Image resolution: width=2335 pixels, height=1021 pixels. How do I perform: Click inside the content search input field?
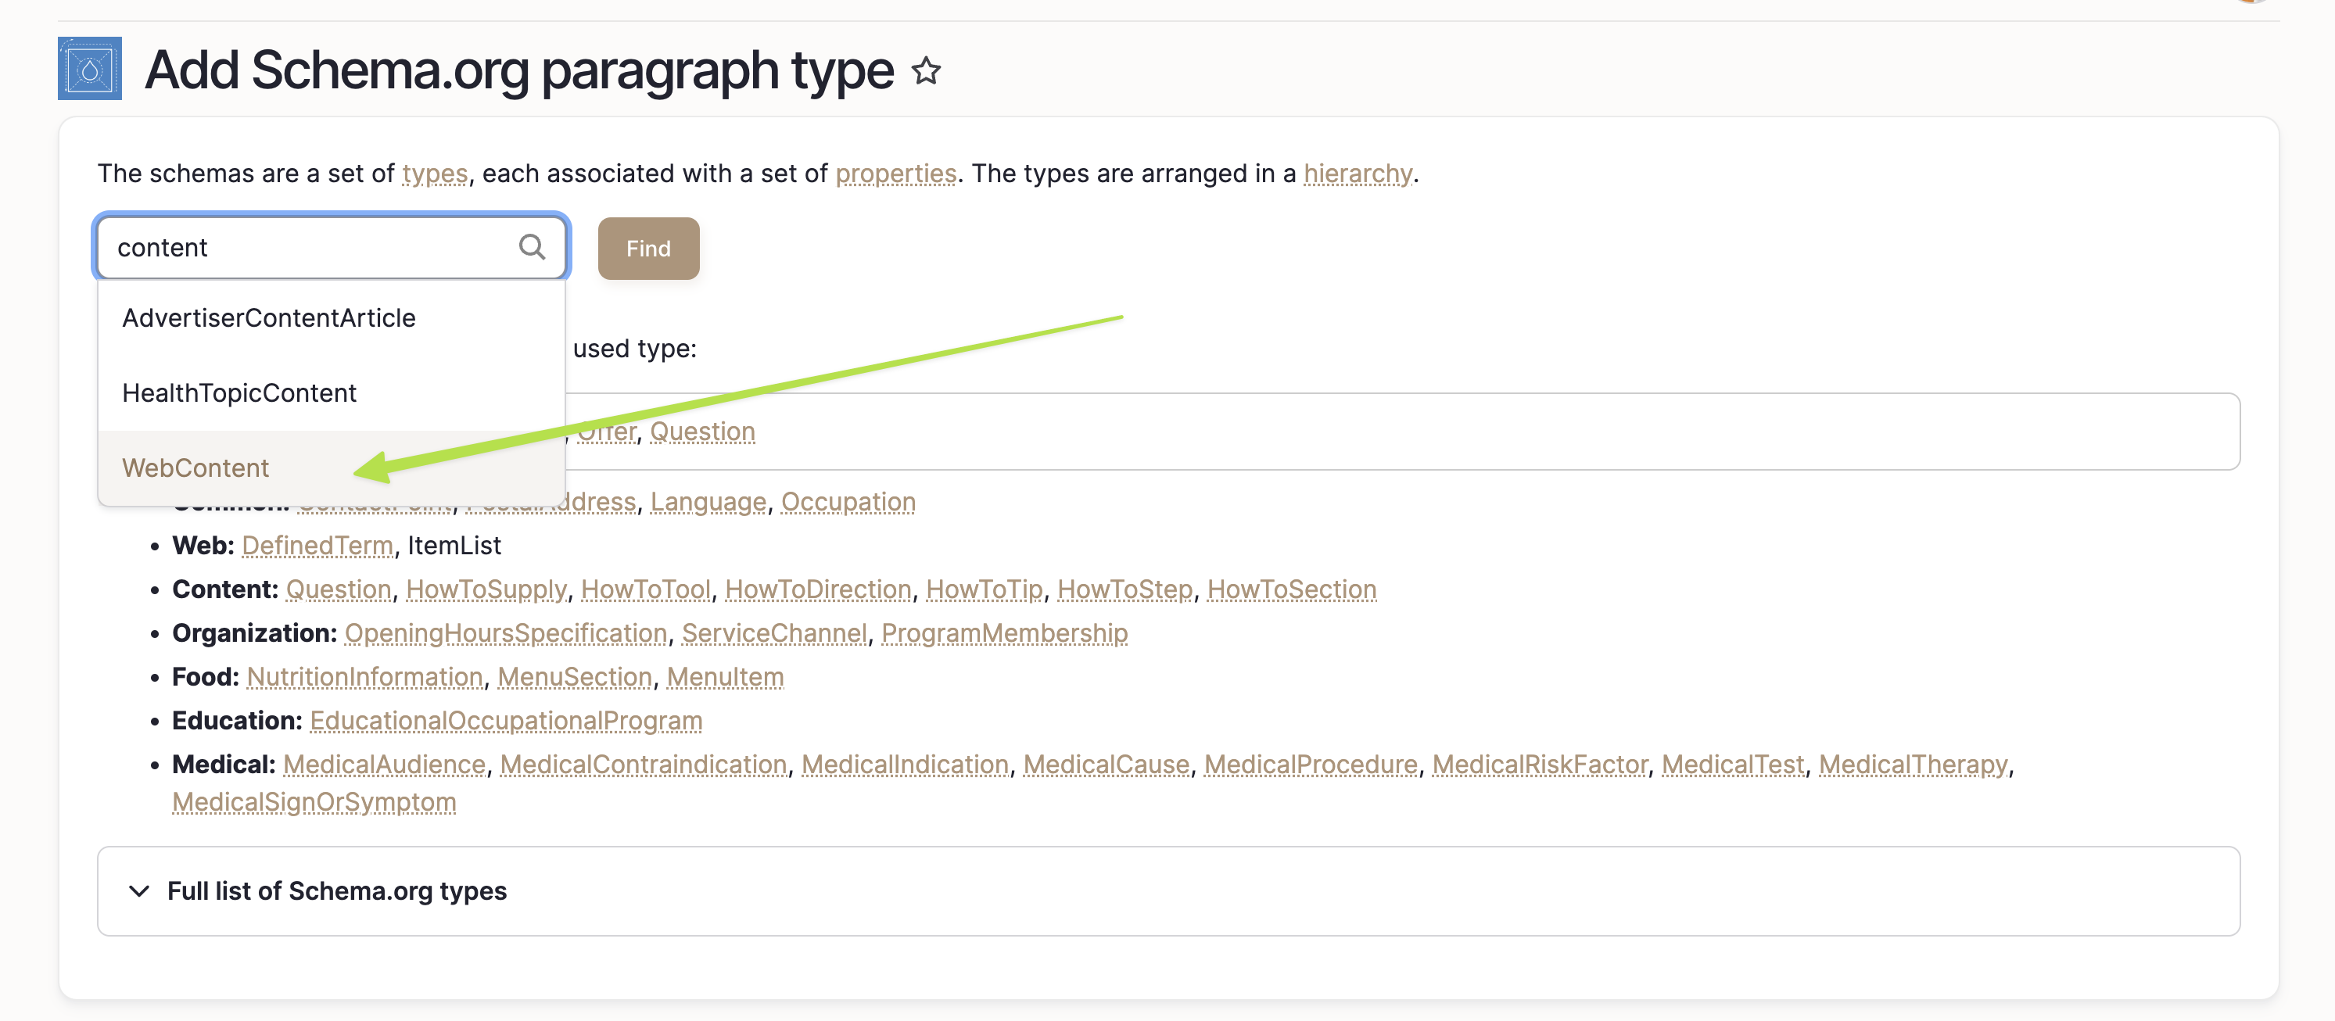coord(299,246)
